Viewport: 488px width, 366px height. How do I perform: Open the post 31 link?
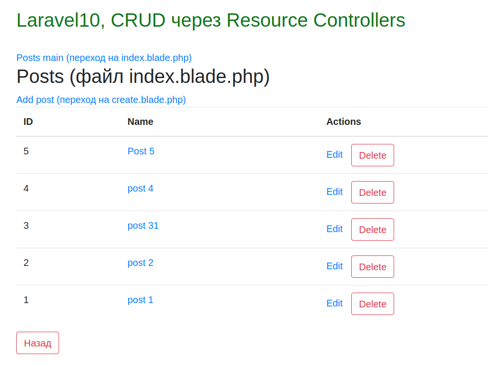pyautogui.click(x=143, y=225)
